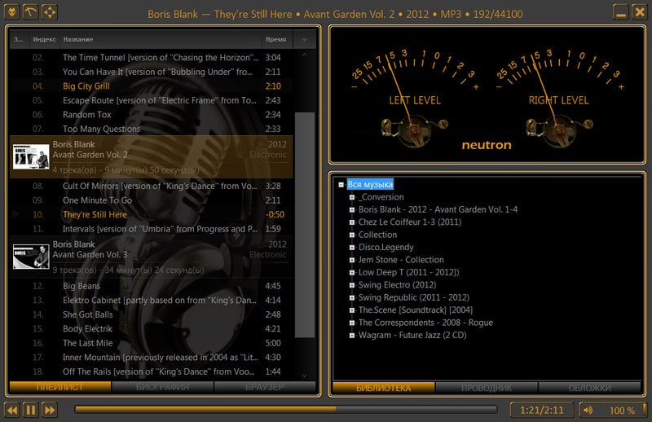Screen dimensions: 652x422
Task: Switch to the Плейлист tab
Action: [60, 387]
